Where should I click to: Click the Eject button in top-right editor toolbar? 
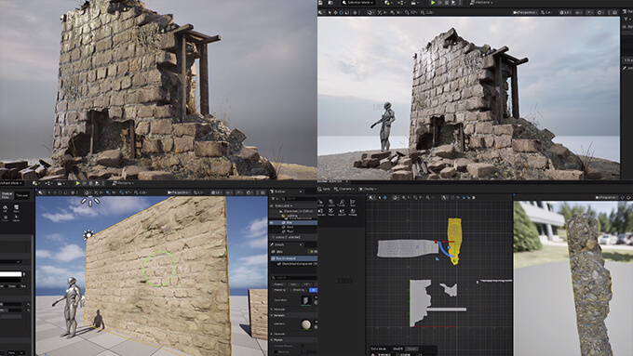(453, 3)
